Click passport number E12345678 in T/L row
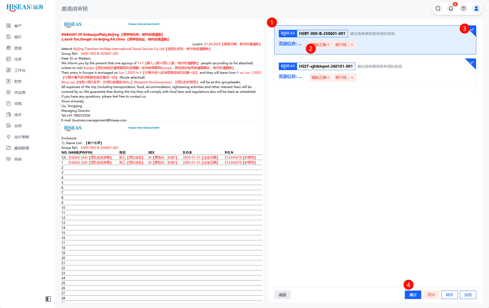Viewport: 489px width, 308px height. coord(233,158)
